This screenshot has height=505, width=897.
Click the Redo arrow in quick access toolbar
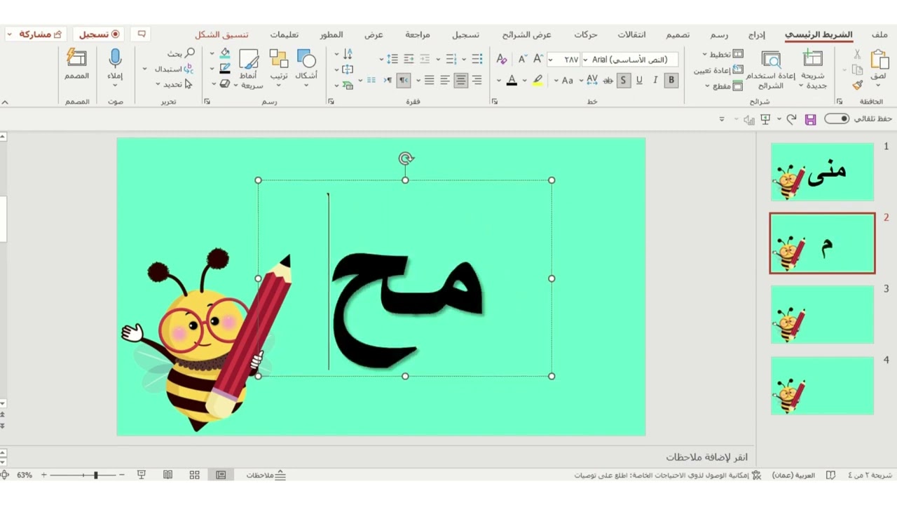[791, 120]
